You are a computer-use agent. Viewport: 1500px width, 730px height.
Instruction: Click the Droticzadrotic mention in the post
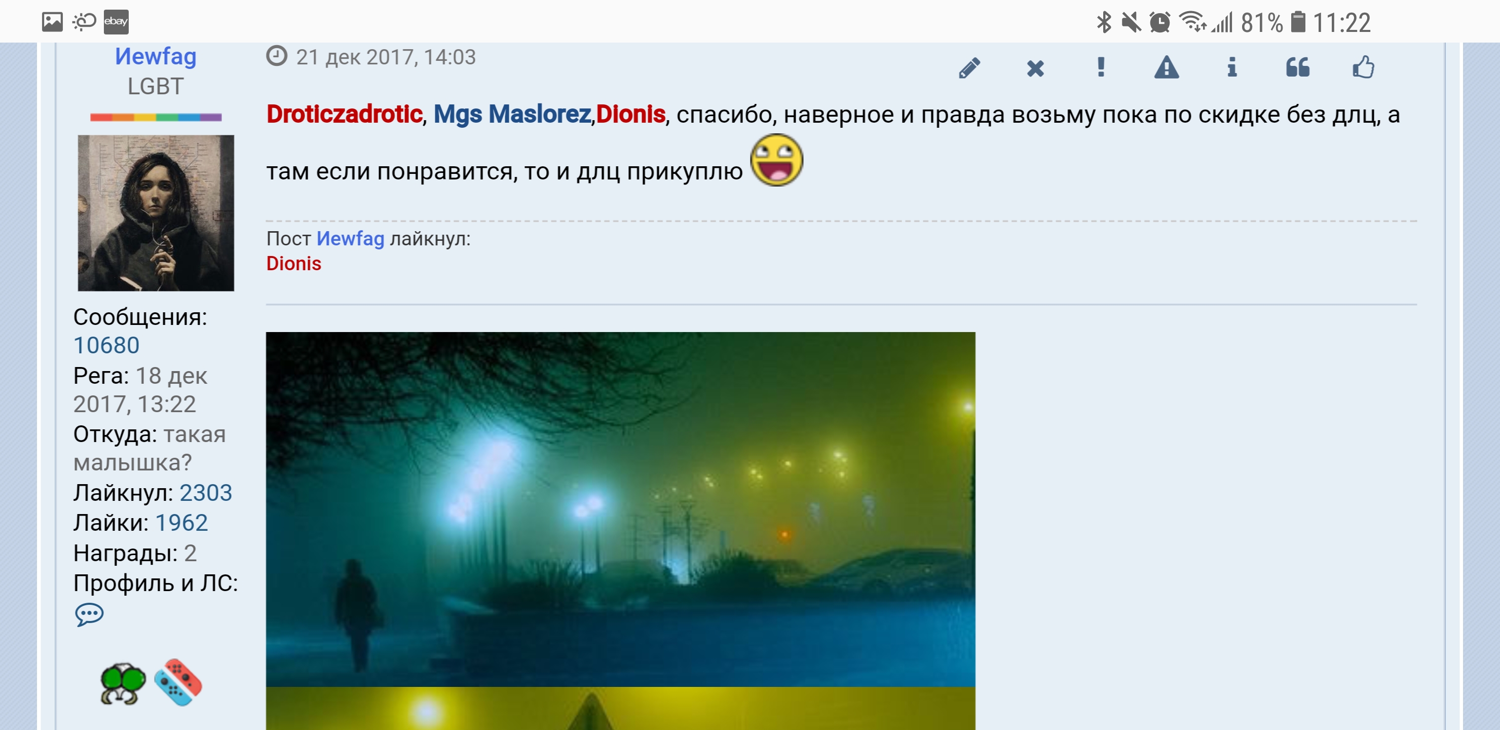344,114
